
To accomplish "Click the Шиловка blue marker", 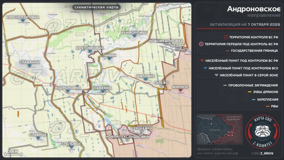I will pyautogui.click(x=145, y=79).
